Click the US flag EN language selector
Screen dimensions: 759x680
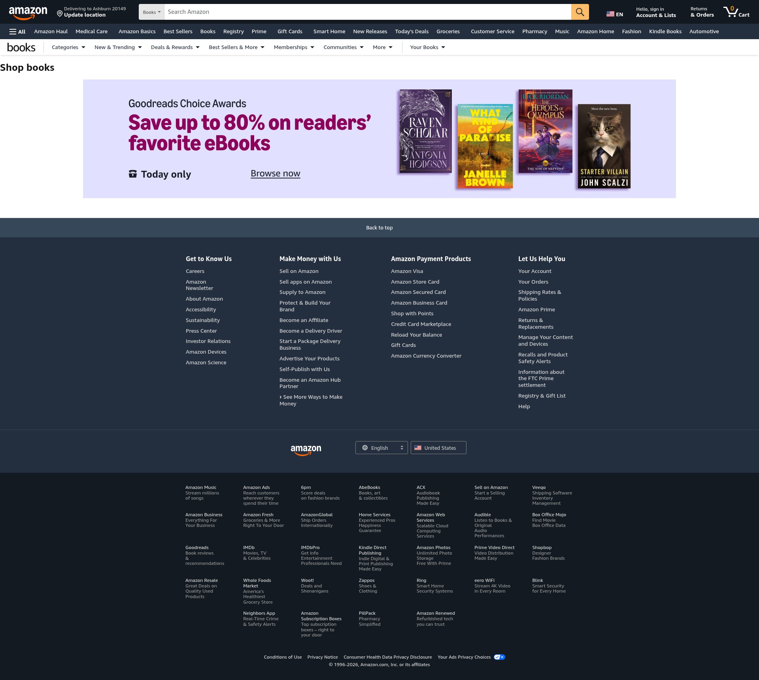(615, 14)
